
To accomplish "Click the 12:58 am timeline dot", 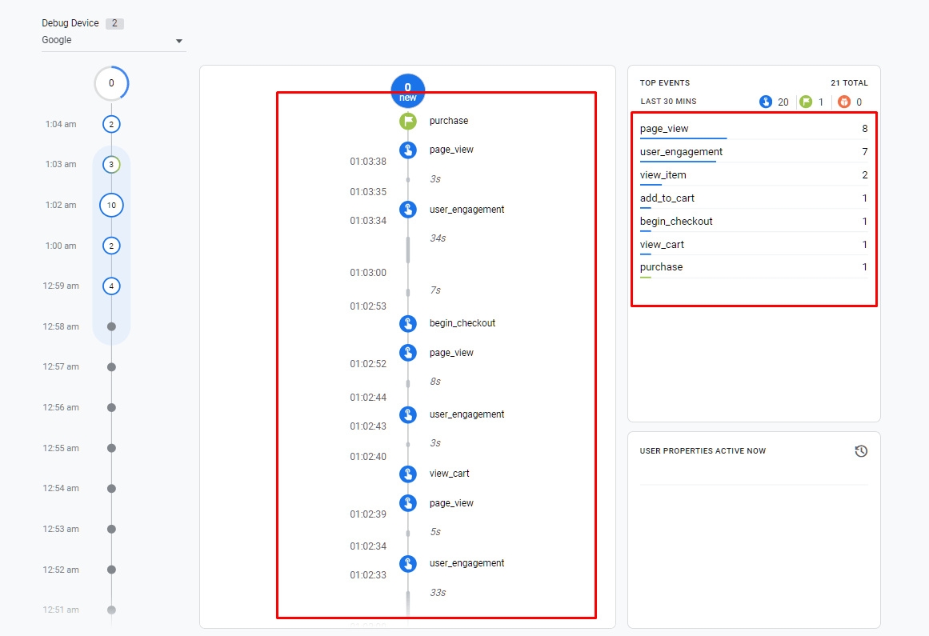I will click(x=111, y=326).
